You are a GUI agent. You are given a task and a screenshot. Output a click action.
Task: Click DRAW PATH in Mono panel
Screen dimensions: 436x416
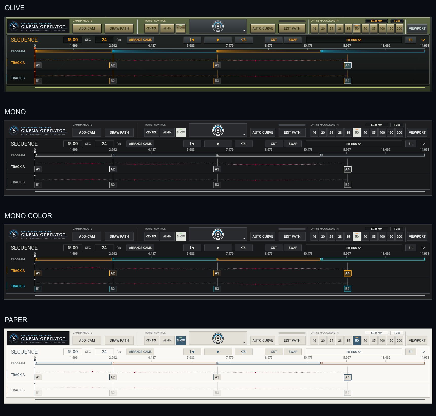[119, 132]
